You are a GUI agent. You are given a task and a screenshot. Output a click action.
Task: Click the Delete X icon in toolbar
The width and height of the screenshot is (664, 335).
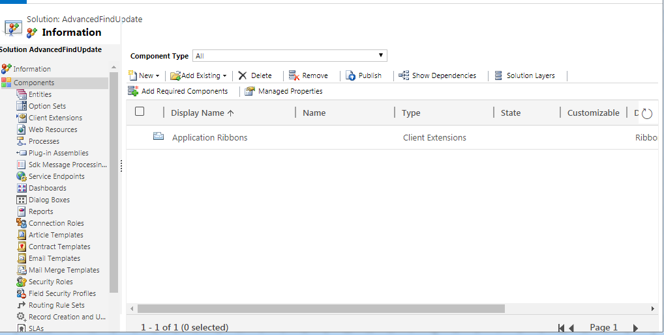tap(243, 75)
